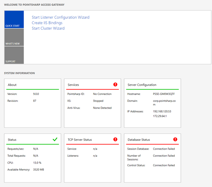Click the Status card heading text
This screenshot has width=212, height=187.
(x=12, y=140)
